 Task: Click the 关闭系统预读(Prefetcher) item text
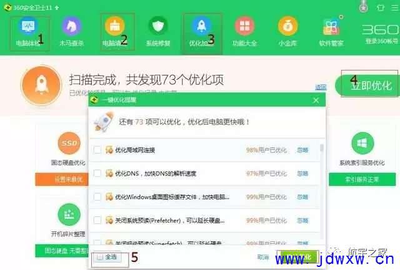(170, 220)
